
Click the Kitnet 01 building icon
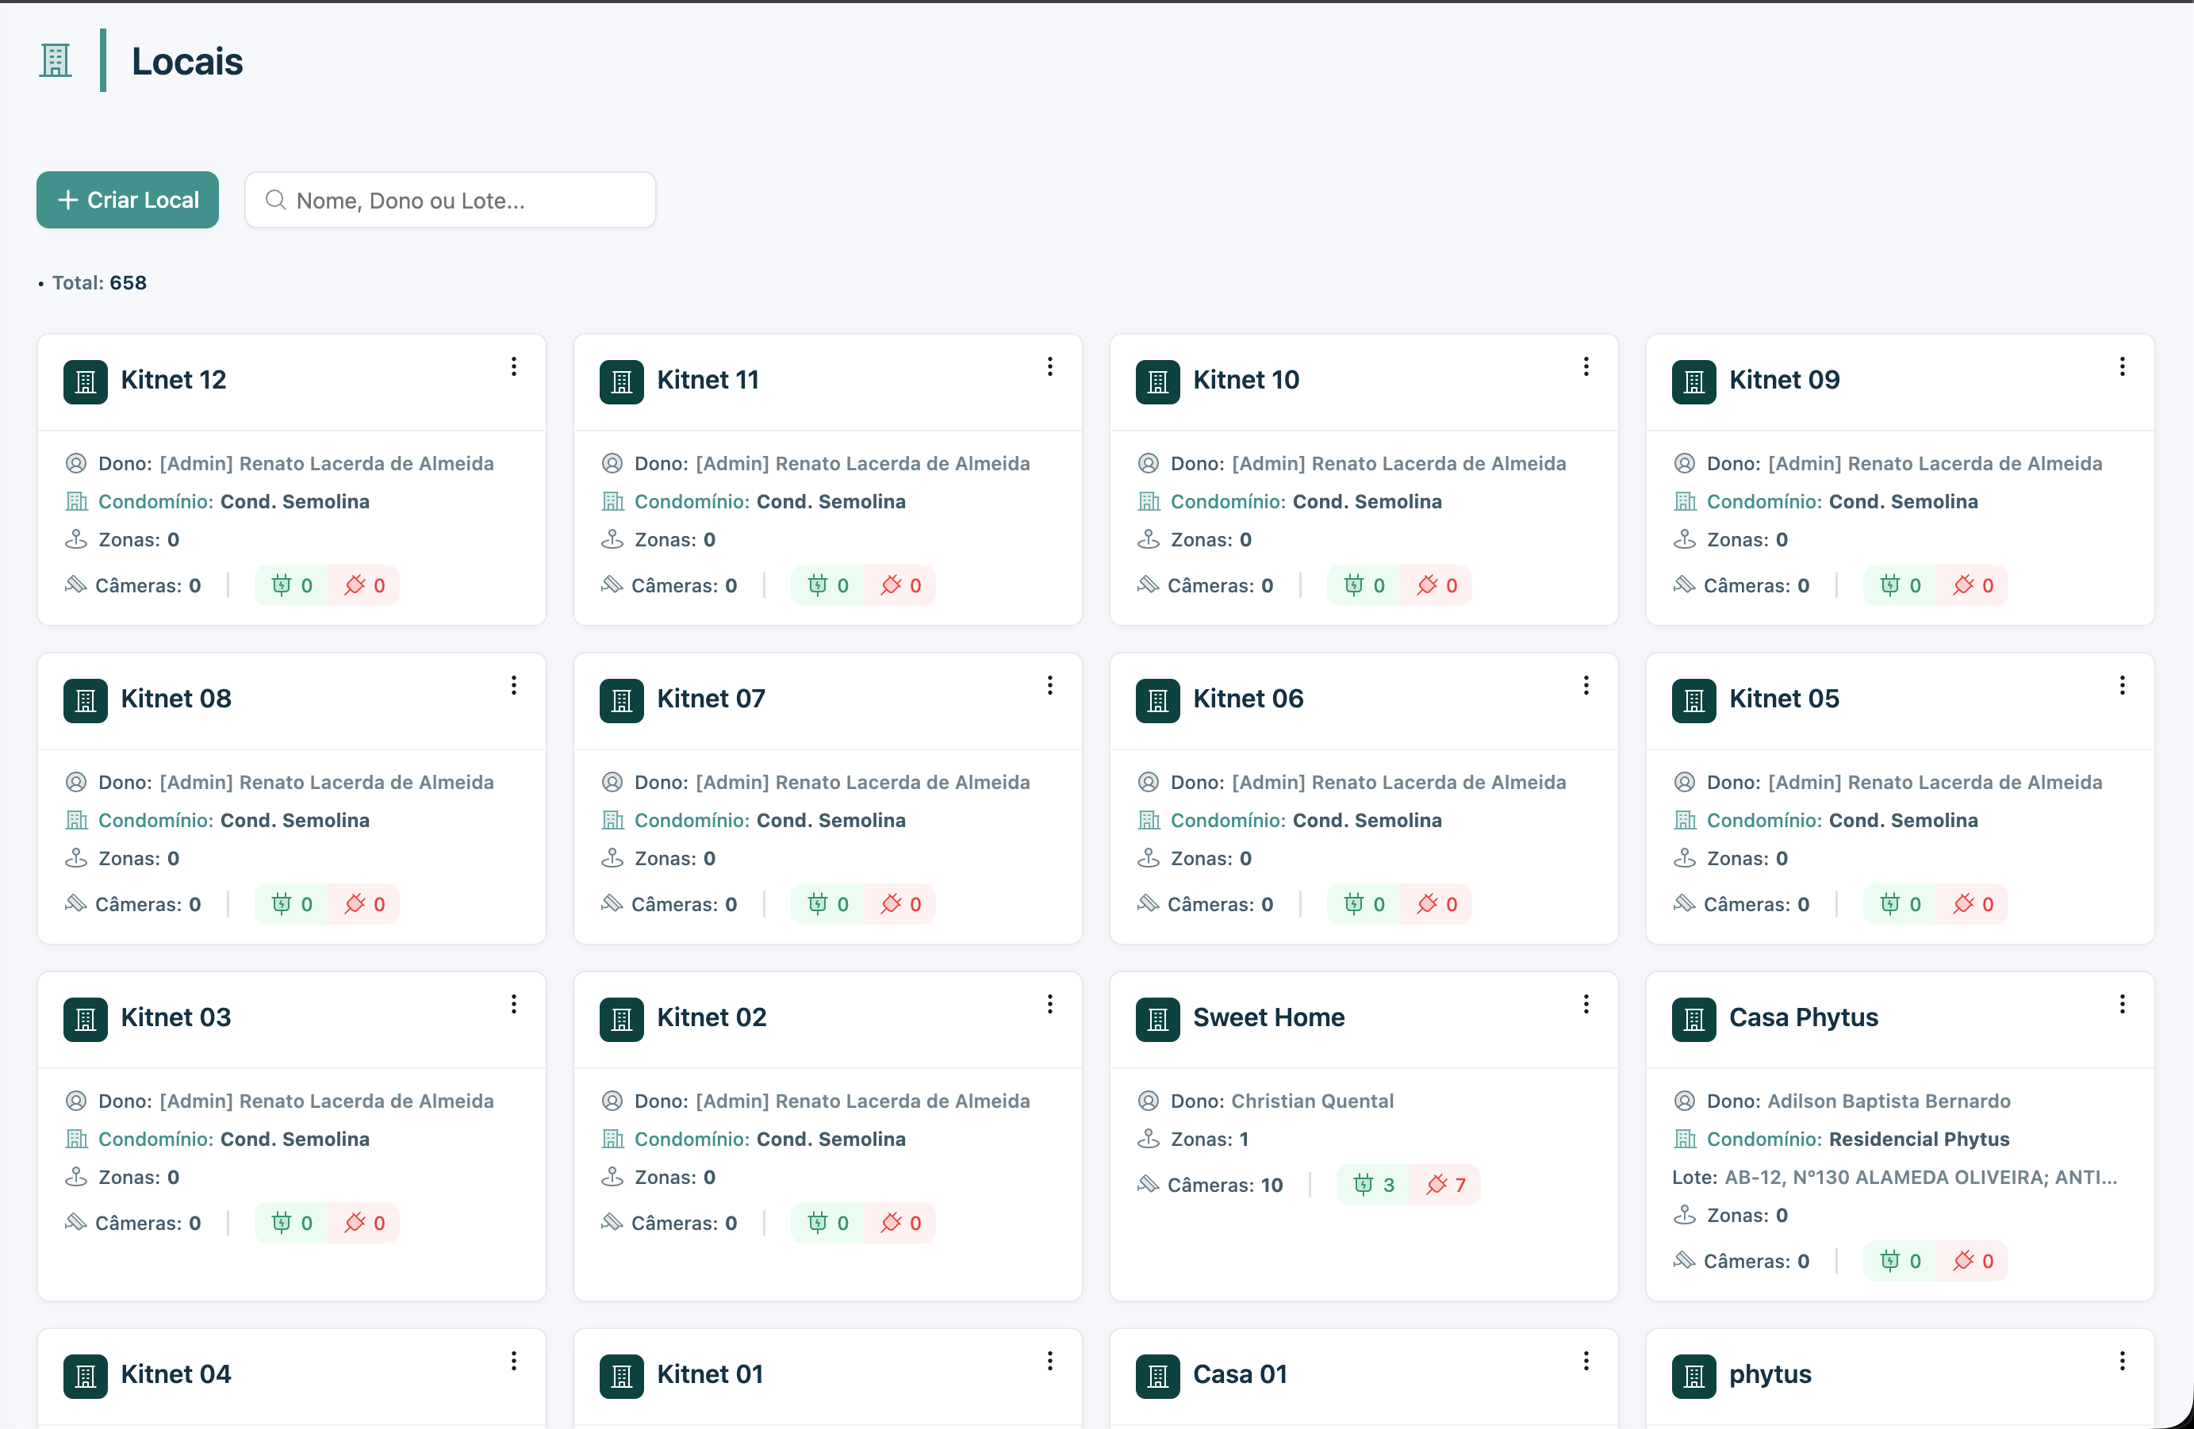(621, 1376)
